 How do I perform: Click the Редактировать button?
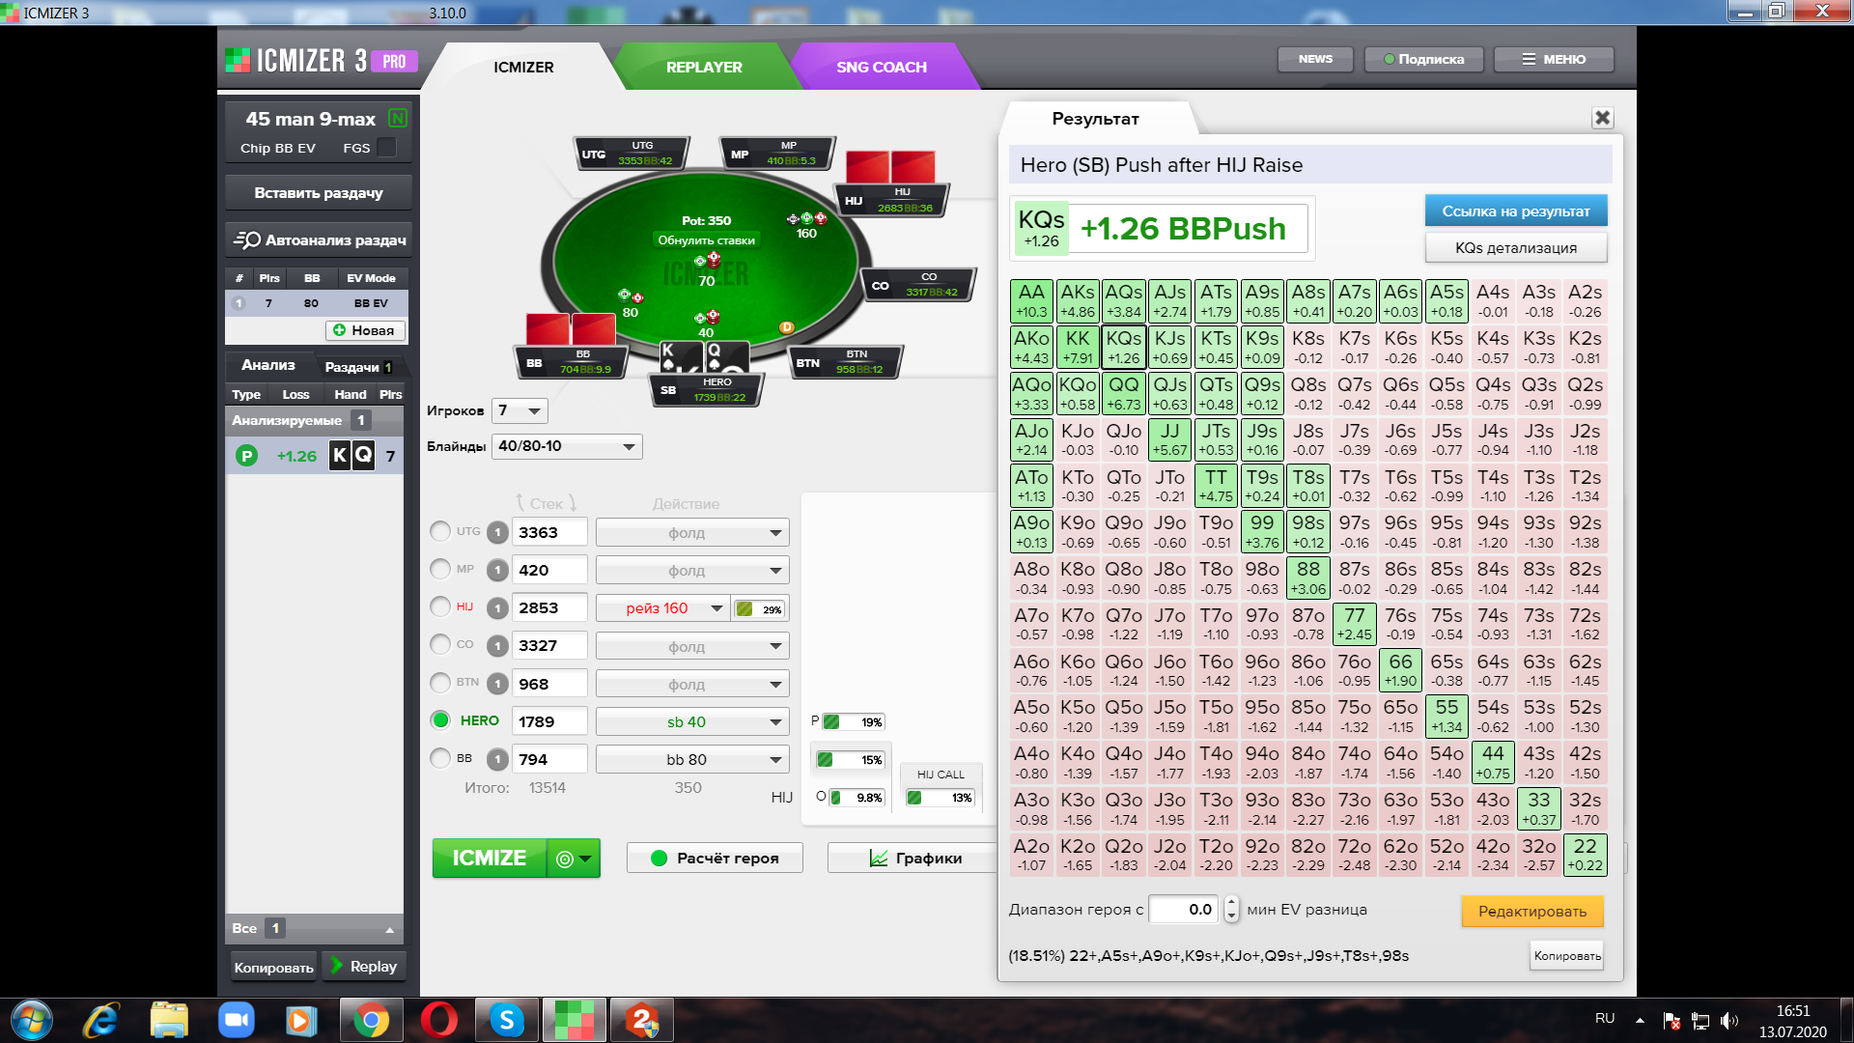1532,911
